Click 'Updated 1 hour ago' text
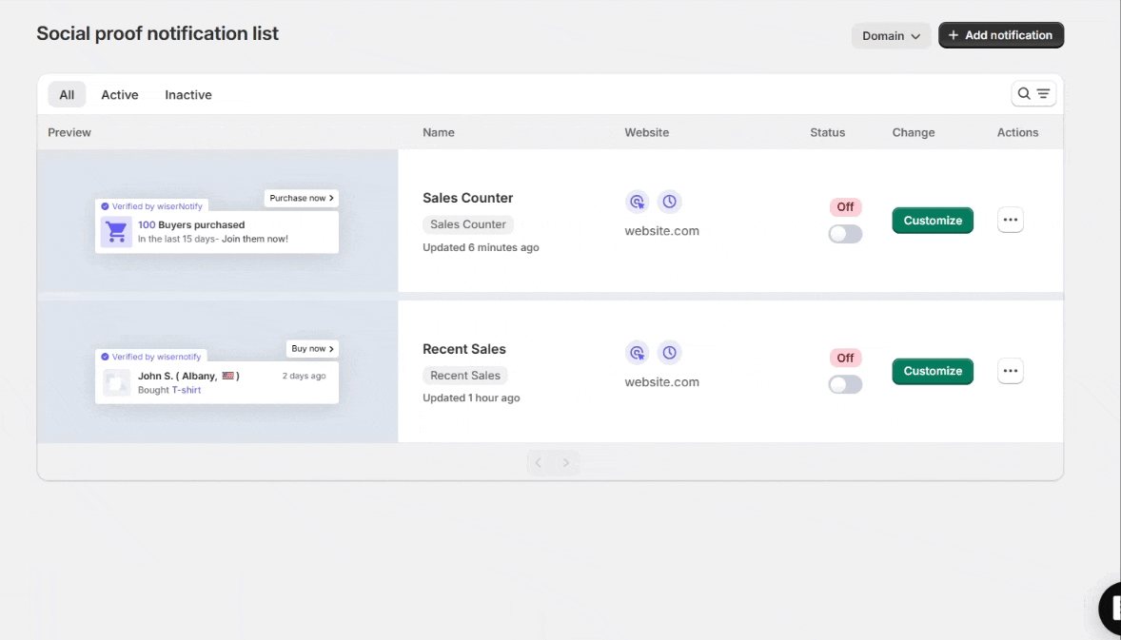This screenshot has width=1121, height=640. (x=471, y=398)
